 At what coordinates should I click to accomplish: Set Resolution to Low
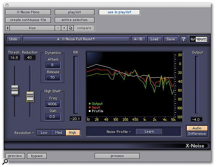click(44, 133)
